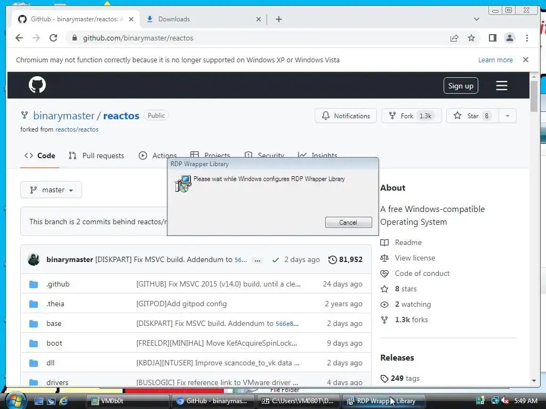
Task: Cancel the RDP Wrapper Library installation
Action: (348, 223)
